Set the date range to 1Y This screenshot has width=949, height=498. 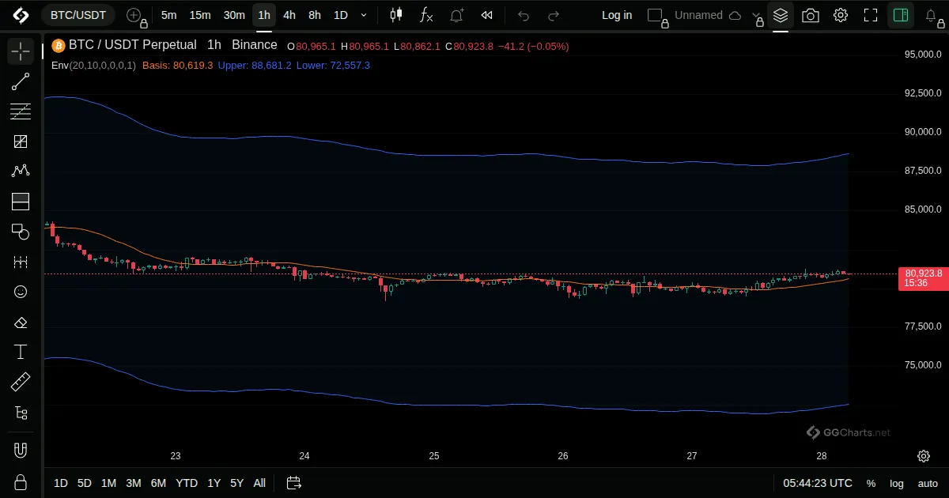(214, 483)
